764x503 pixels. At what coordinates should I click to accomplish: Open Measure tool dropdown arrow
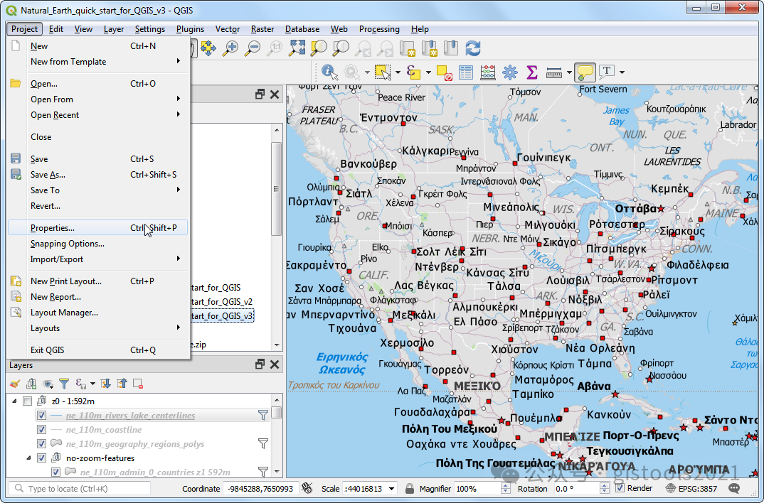[569, 72]
